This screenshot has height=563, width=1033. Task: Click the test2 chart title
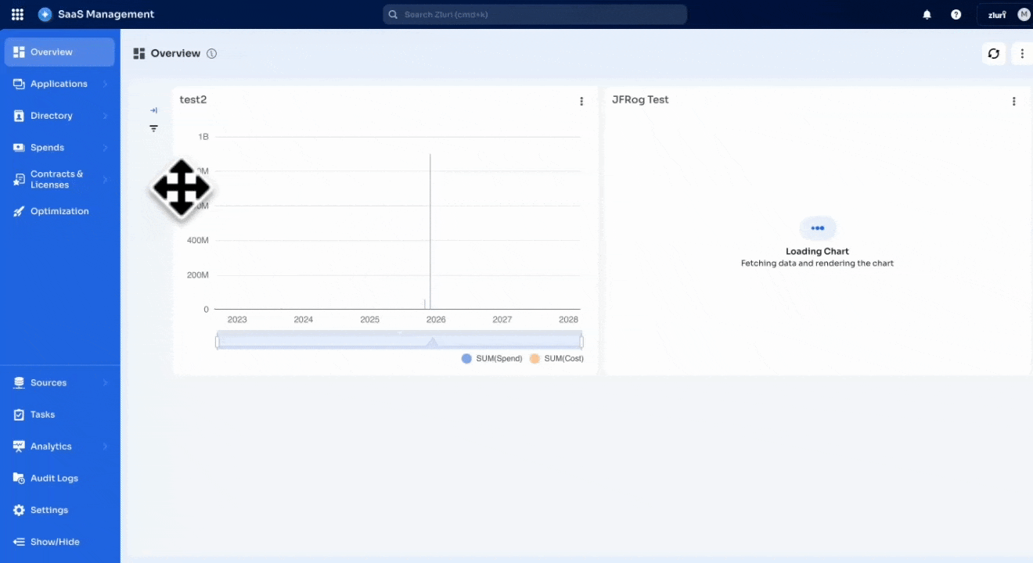193,99
